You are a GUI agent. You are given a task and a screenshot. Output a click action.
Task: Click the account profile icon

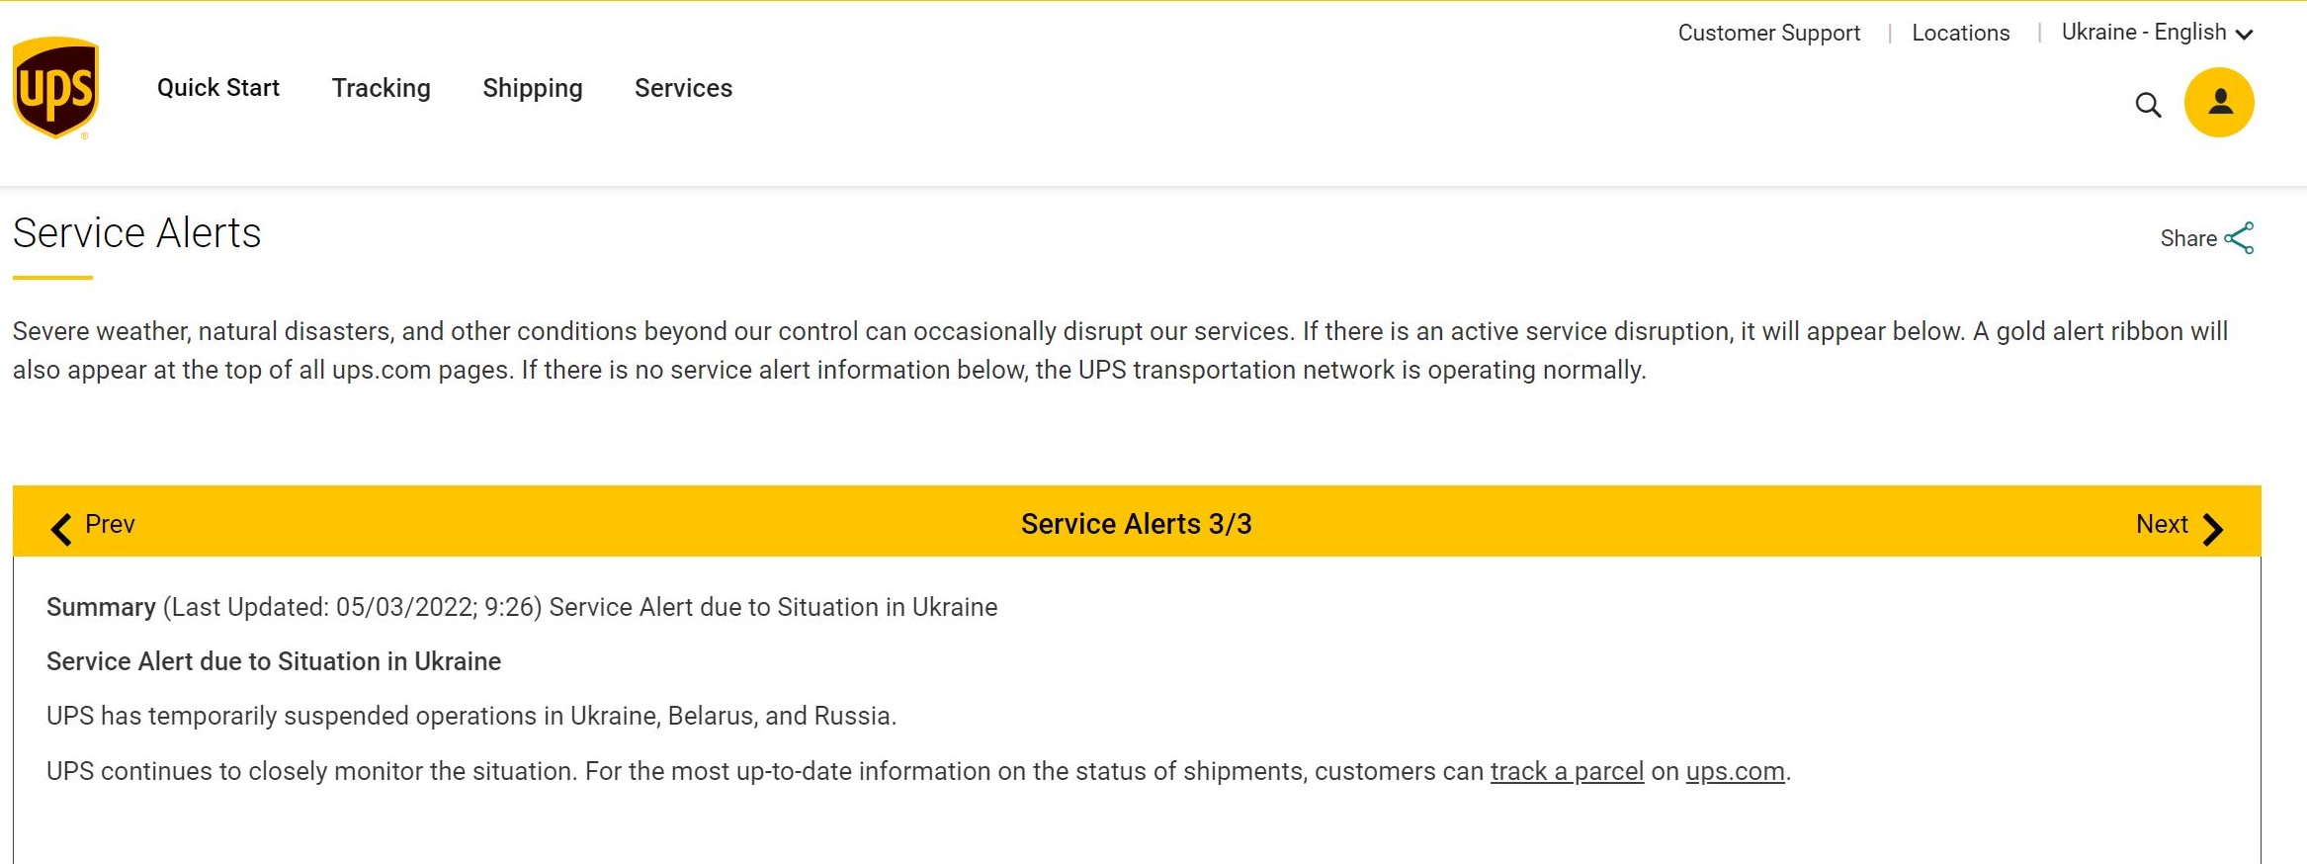(2219, 101)
